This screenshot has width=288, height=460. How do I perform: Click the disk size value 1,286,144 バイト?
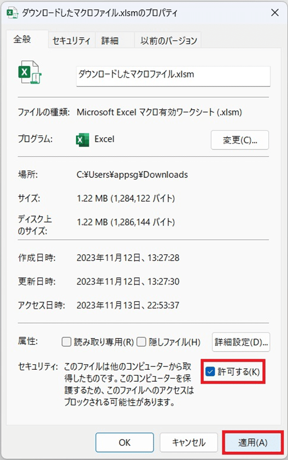point(126,222)
